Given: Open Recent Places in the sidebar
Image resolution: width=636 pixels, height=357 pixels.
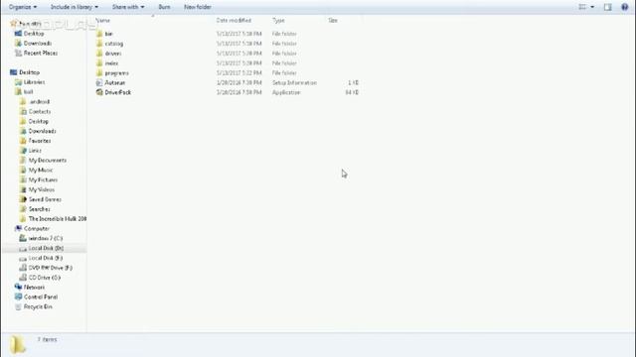Looking at the screenshot, I should click(x=41, y=53).
